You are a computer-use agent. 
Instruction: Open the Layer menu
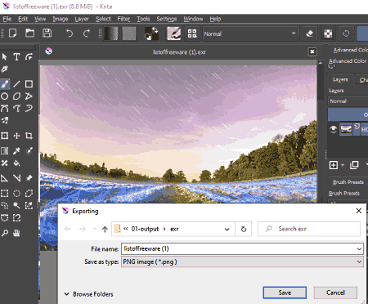[82, 19]
